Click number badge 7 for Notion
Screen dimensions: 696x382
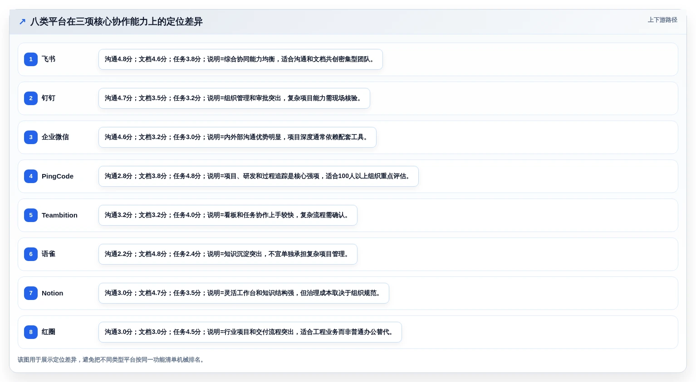click(31, 293)
